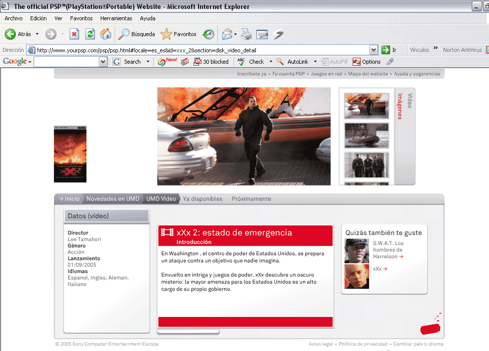Stop page loading with the red X icon

coord(74,34)
